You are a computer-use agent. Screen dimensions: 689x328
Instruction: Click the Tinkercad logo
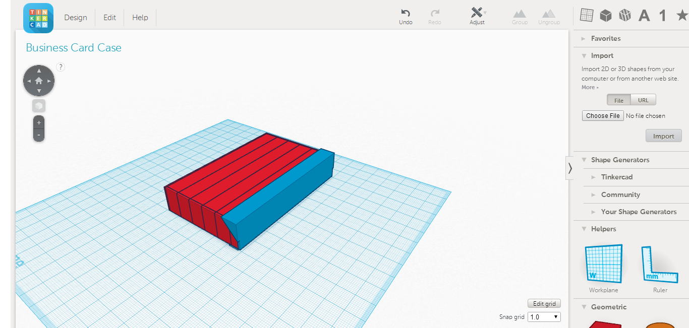38,18
